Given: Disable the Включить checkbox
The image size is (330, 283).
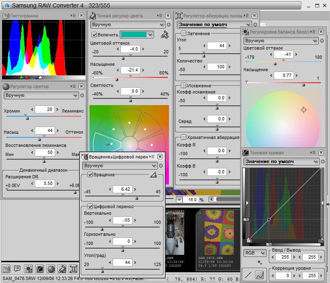Looking at the screenshot, I should tap(94, 34).
